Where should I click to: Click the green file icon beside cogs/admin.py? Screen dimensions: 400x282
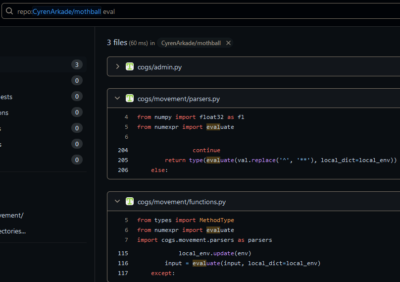point(130,66)
